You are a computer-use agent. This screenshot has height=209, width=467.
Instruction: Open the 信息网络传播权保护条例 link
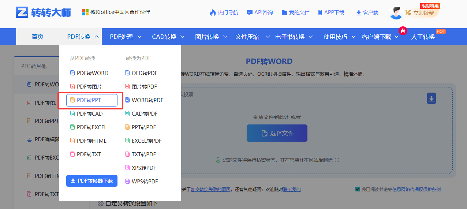coord(416,190)
